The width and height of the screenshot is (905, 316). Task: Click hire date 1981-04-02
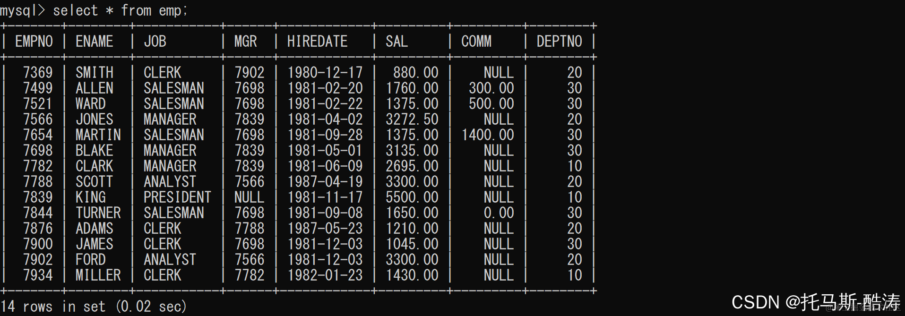(325, 120)
